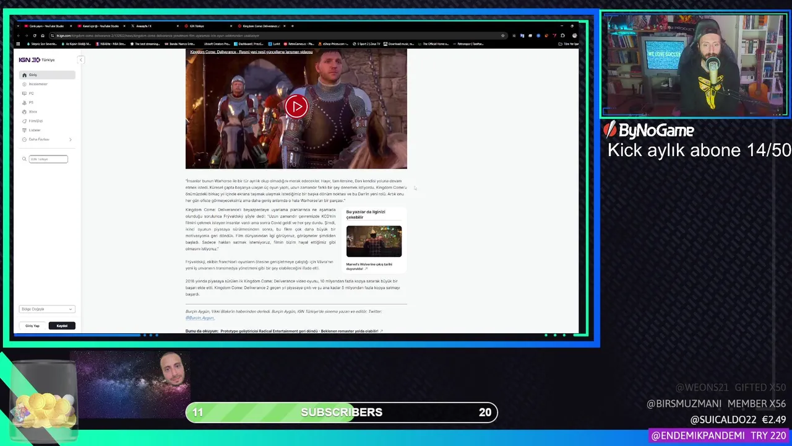The image size is (792, 446).
Task: Click the Daha Fazlası circle icon
Action: coord(24,139)
